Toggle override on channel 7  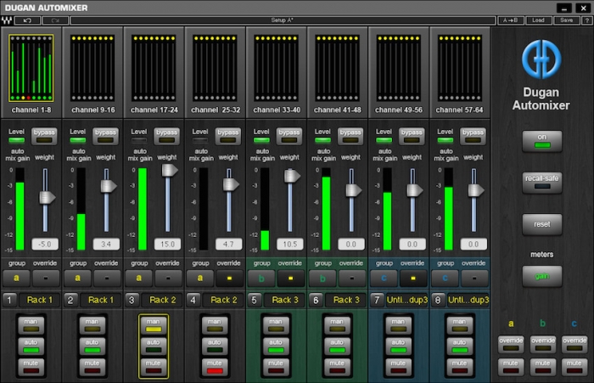point(413,278)
